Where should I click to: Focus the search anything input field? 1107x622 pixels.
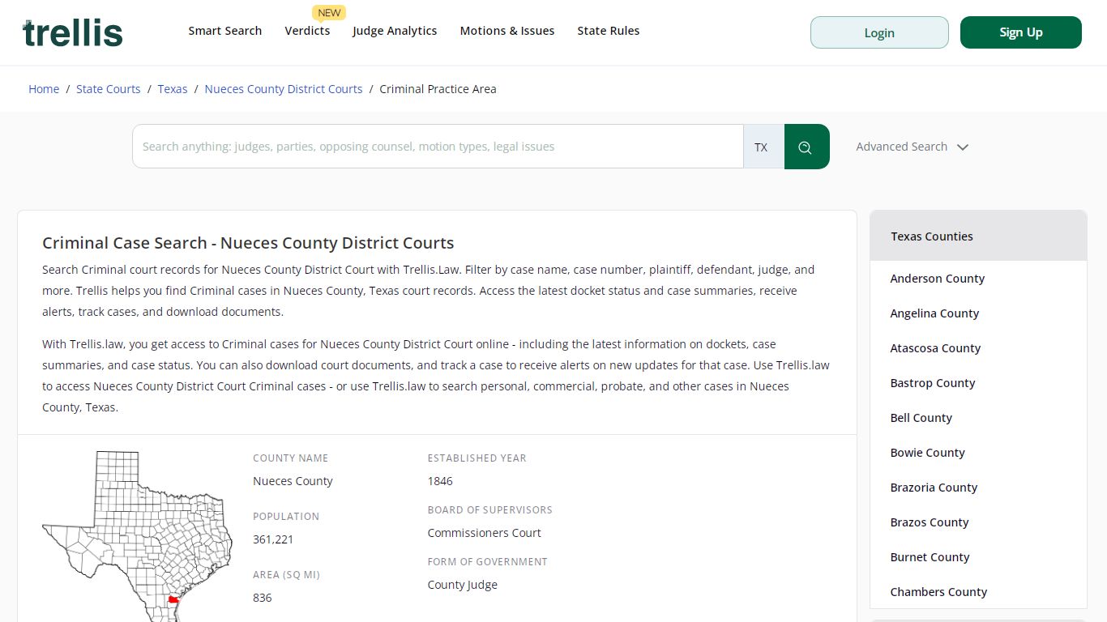tap(438, 147)
